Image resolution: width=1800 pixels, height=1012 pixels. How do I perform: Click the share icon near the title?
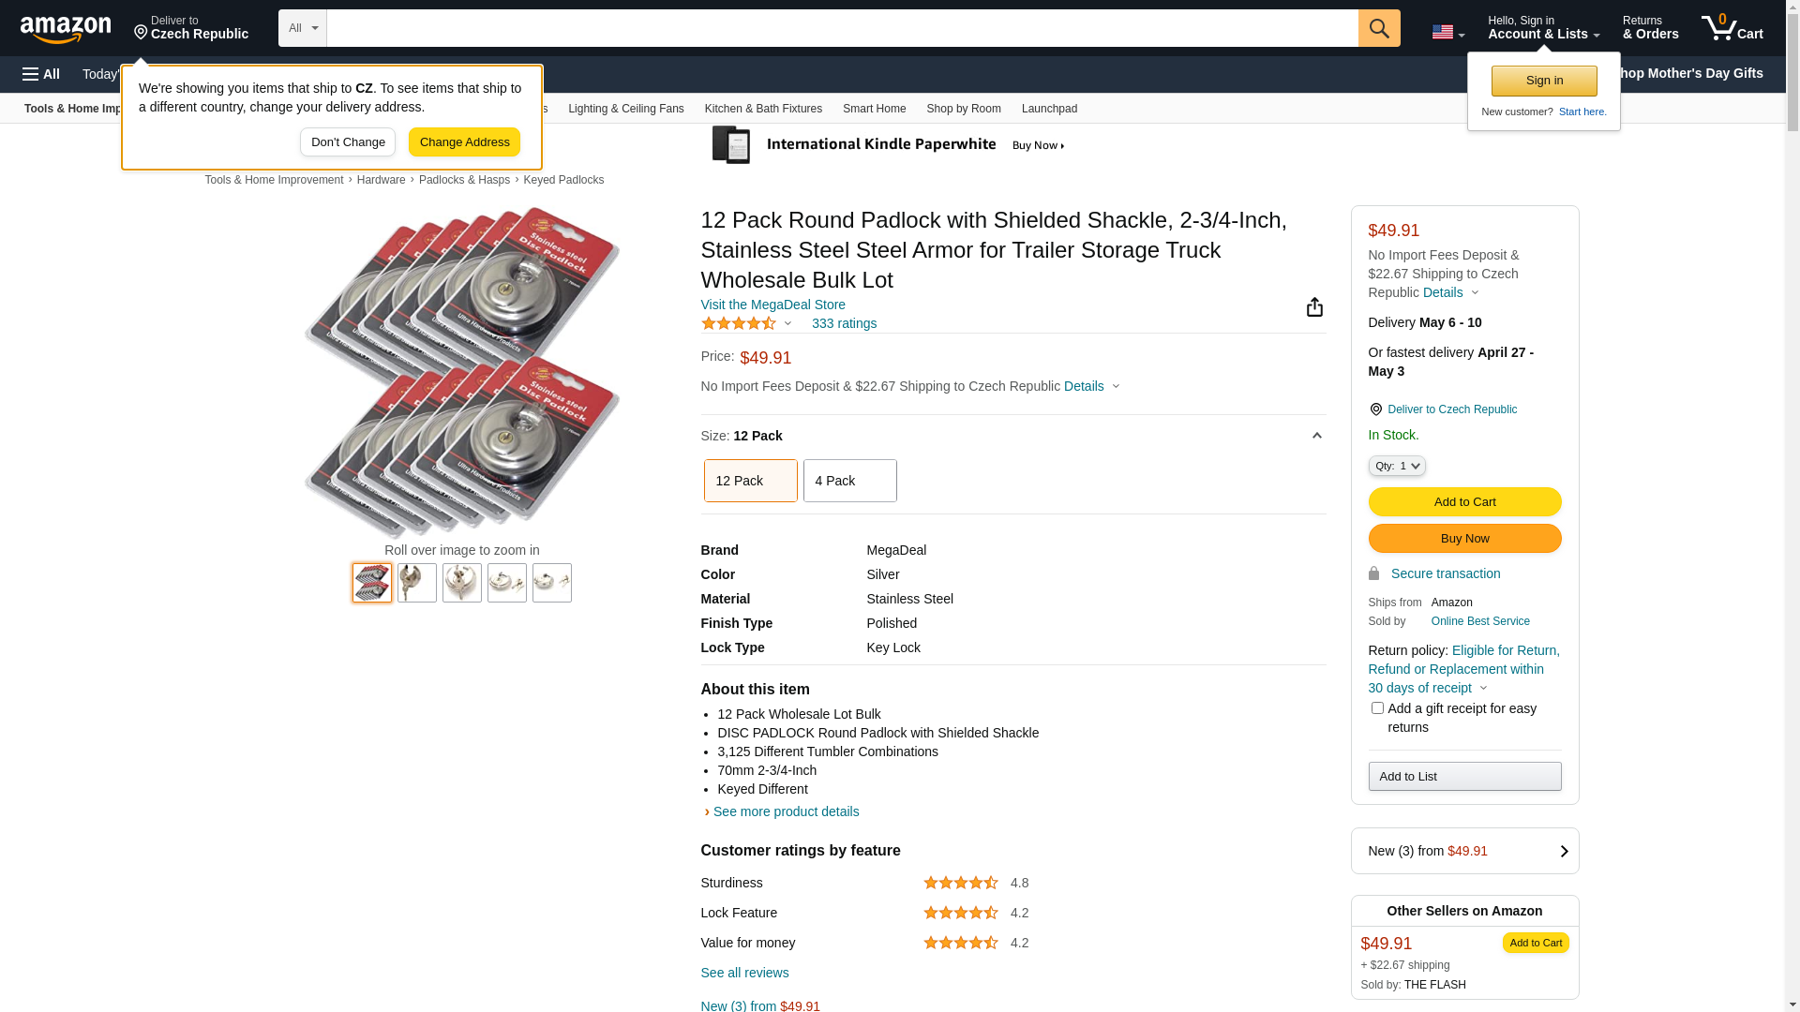tap(1314, 307)
